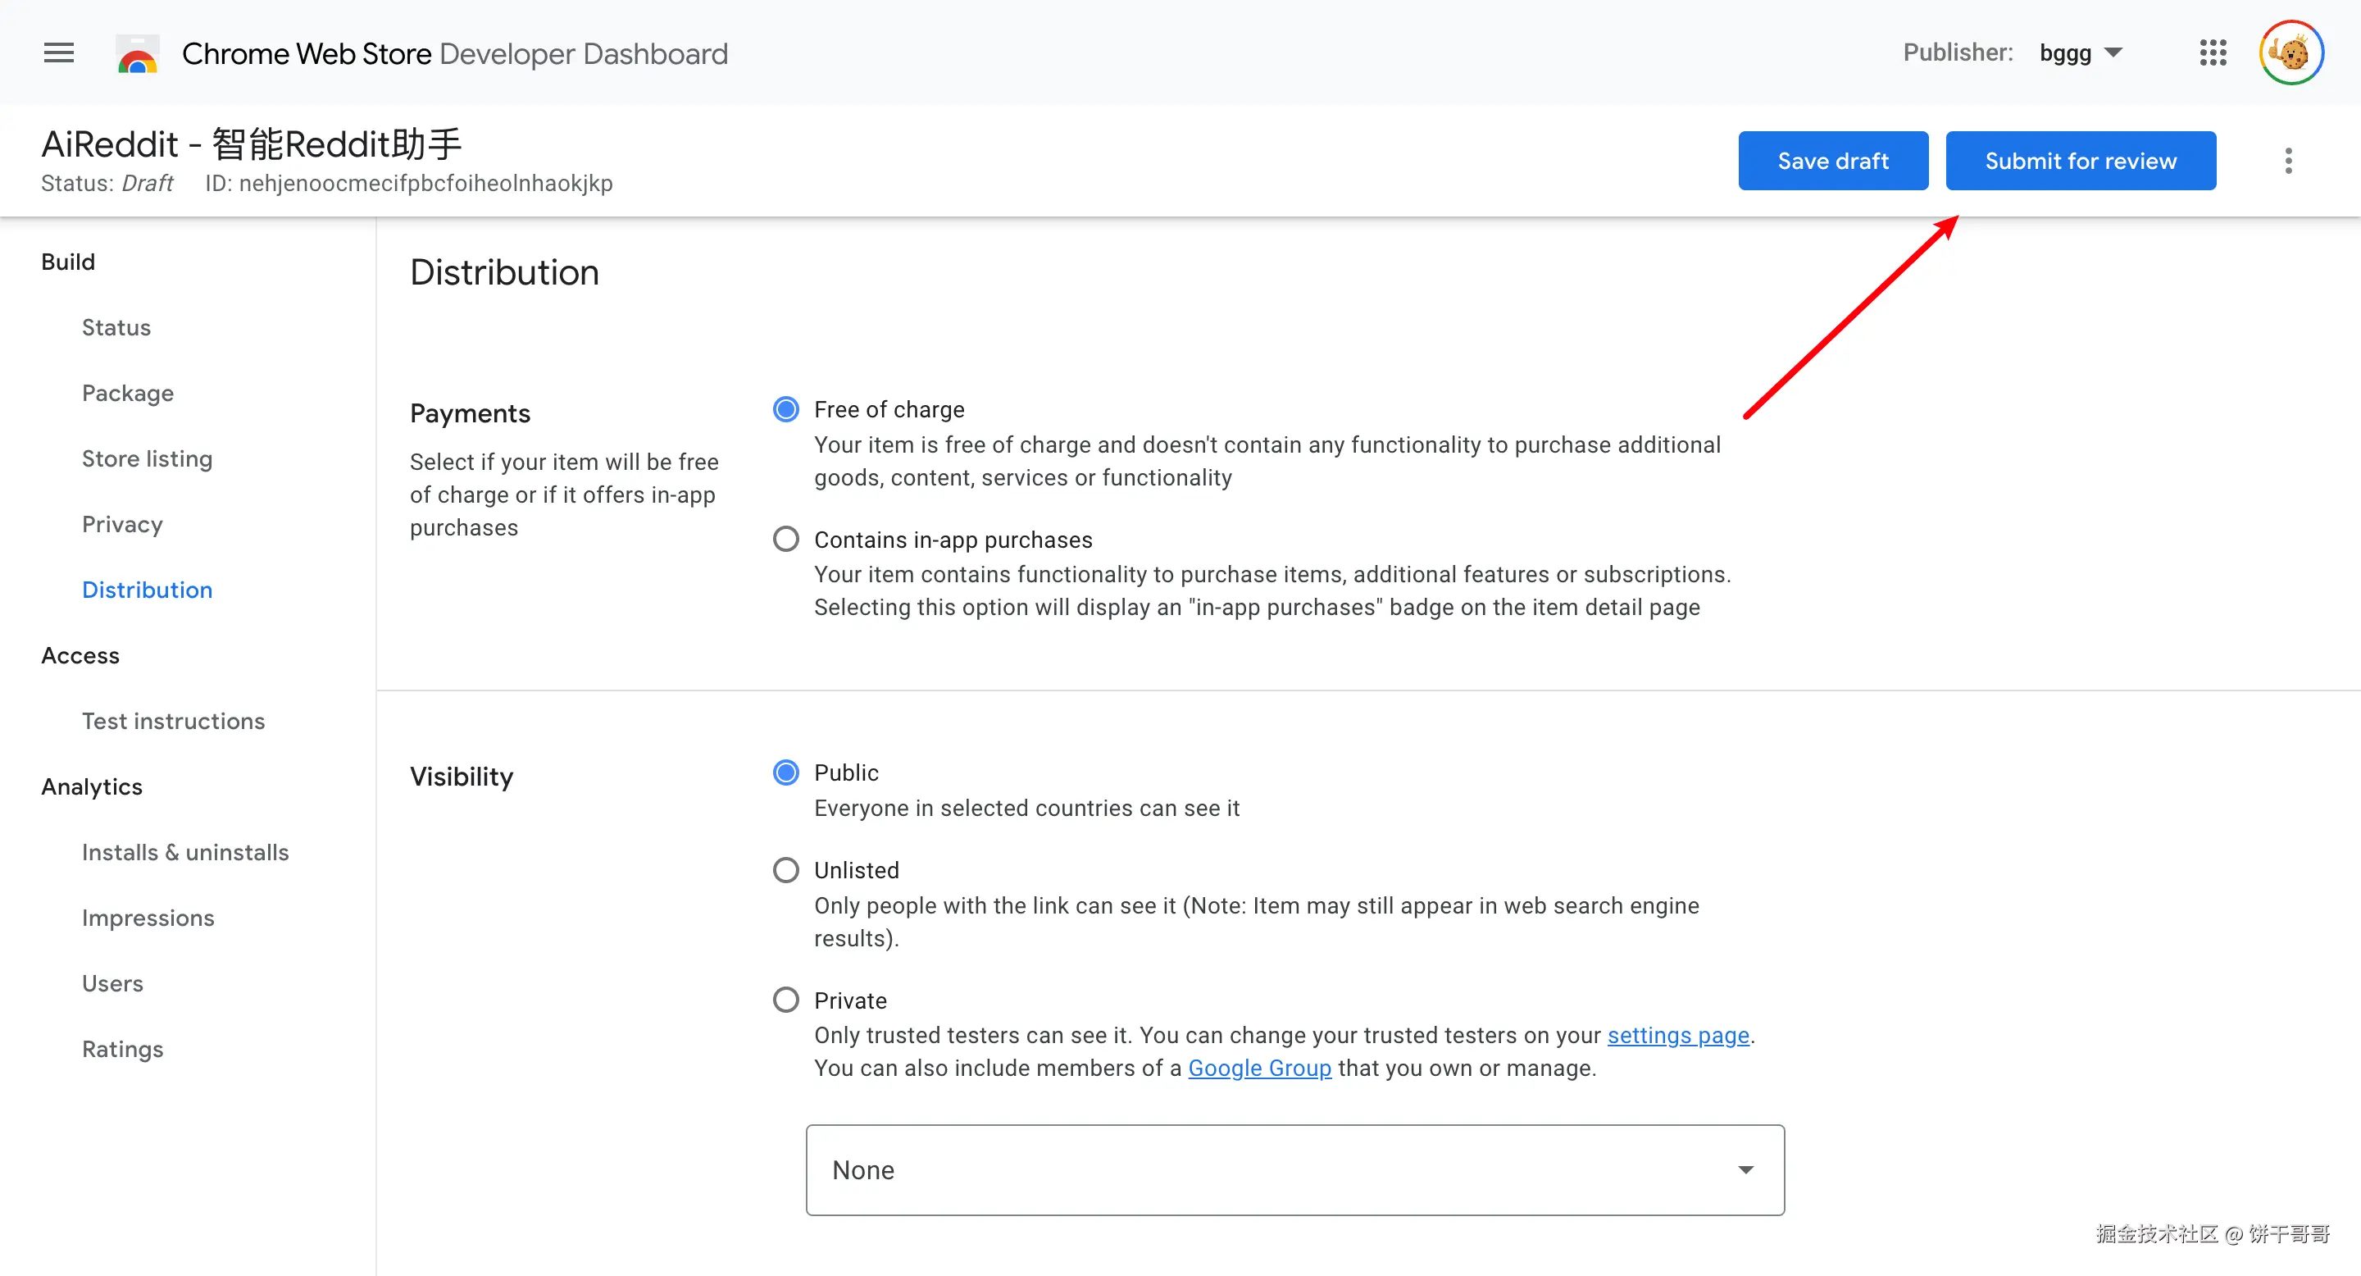This screenshot has width=2361, height=1276.
Task: Select Public visibility
Action: (785, 772)
